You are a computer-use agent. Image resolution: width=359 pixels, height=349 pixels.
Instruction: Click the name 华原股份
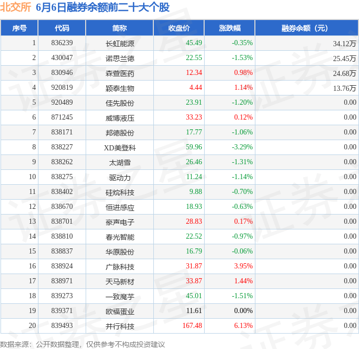[x=119, y=252]
